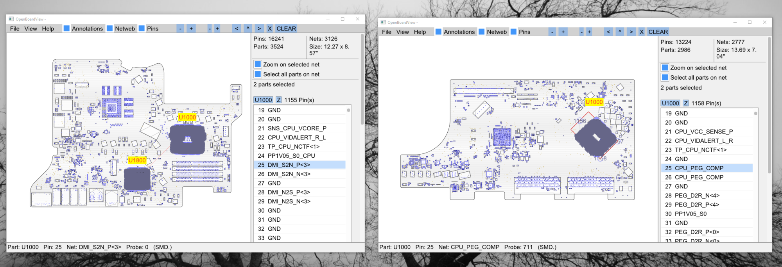782x267 pixels.
Task: Open the File menu in left window
Action: [x=14, y=28]
